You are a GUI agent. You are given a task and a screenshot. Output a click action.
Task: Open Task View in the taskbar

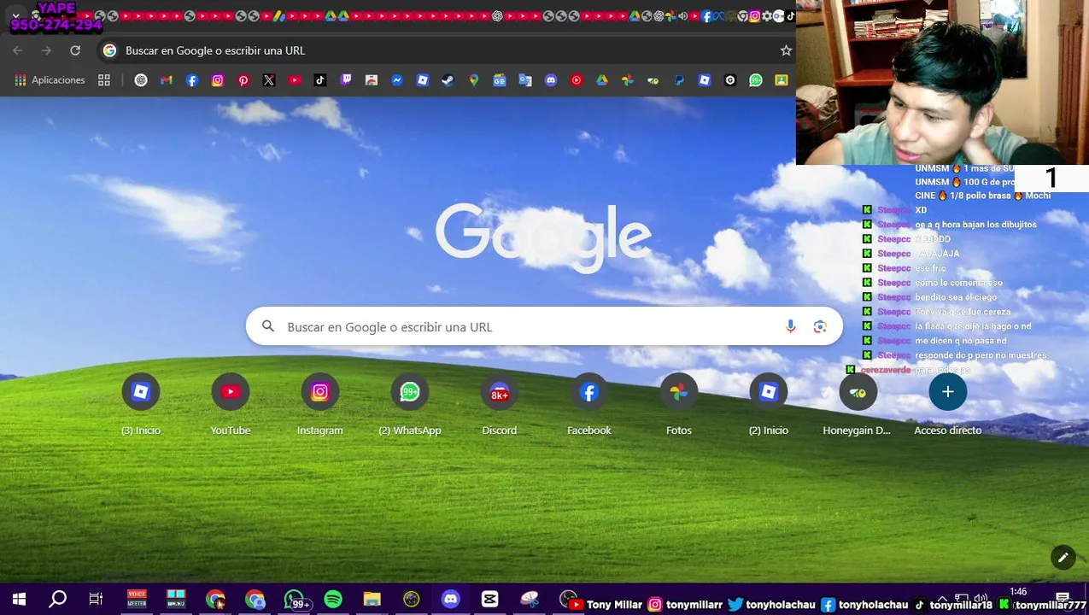96,600
